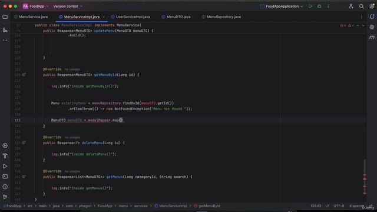Click 'no usages' hint above deleteMenu
This screenshot has width=377, height=212.
72,137
